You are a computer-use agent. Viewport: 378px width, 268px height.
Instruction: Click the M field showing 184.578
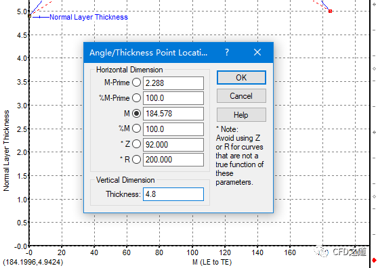point(173,114)
